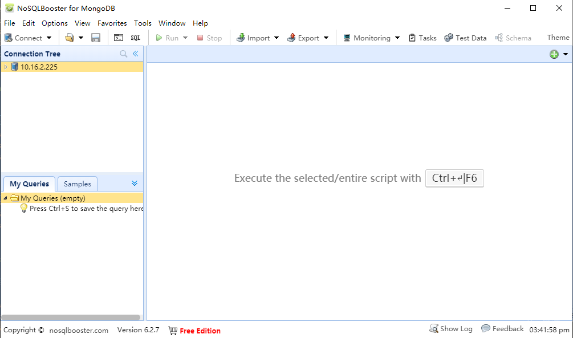
Task: Open the View menu
Action: coord(82,23)
